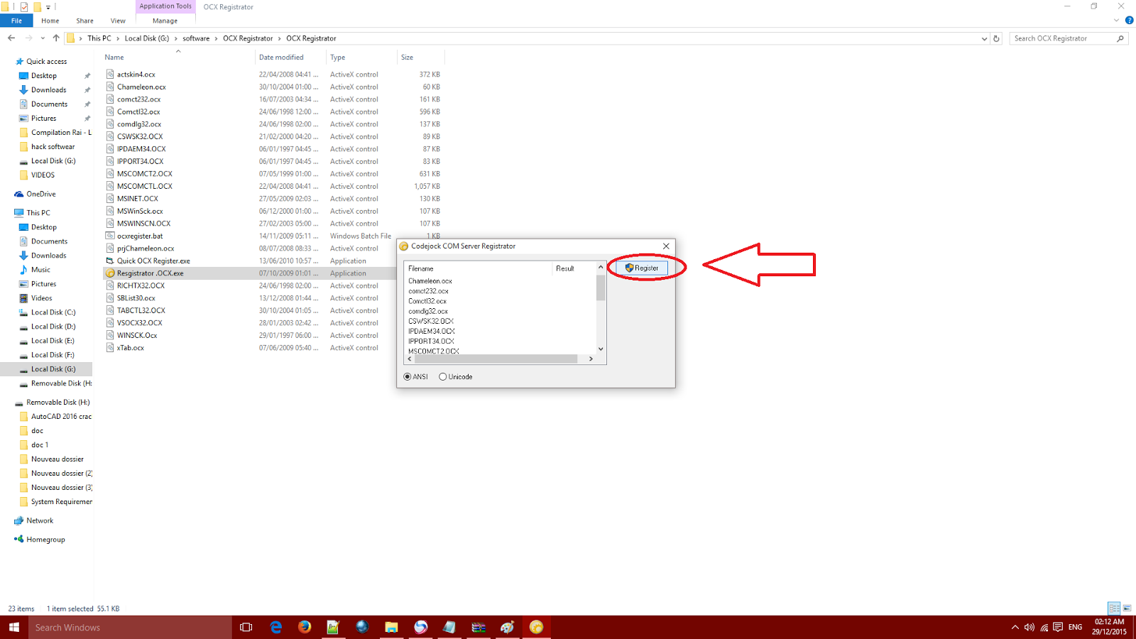This screenshot has width=1136, height=639.
Task: Switch to the Share ribbon tab
Action: (x=85, y=21)
